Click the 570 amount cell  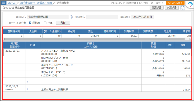click(183, 74)
